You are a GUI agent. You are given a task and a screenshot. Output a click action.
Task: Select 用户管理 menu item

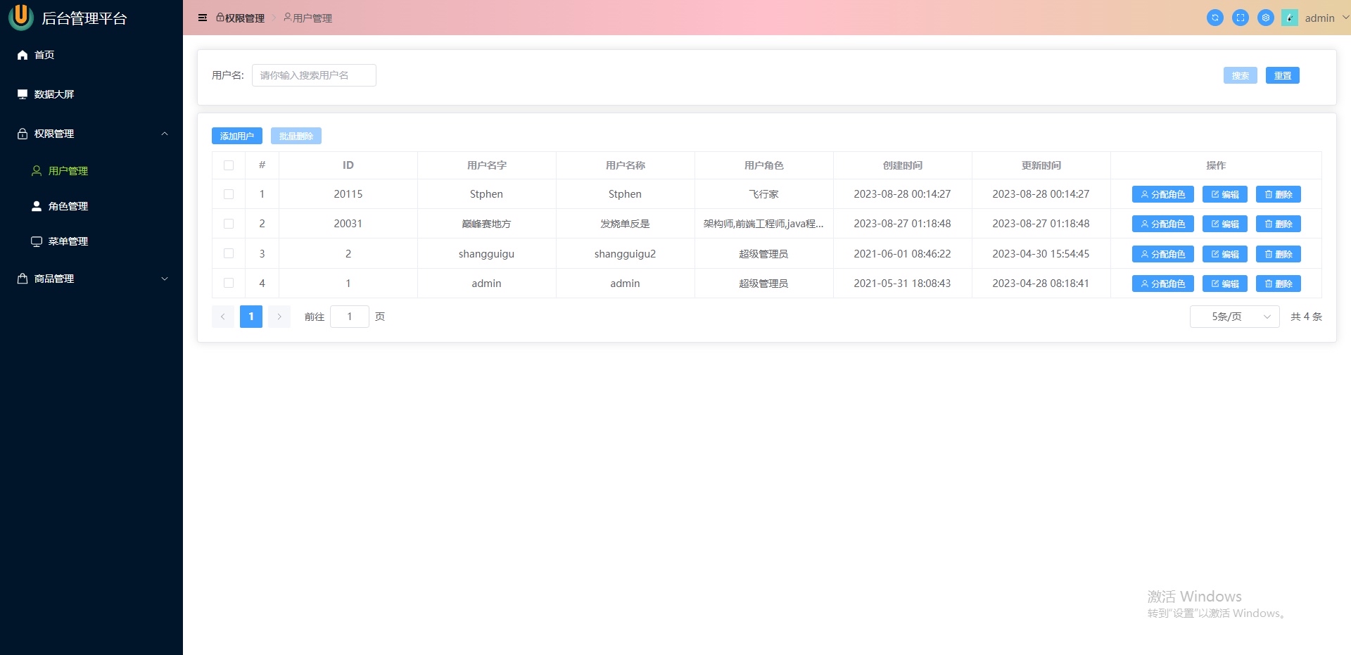[91, 171]
